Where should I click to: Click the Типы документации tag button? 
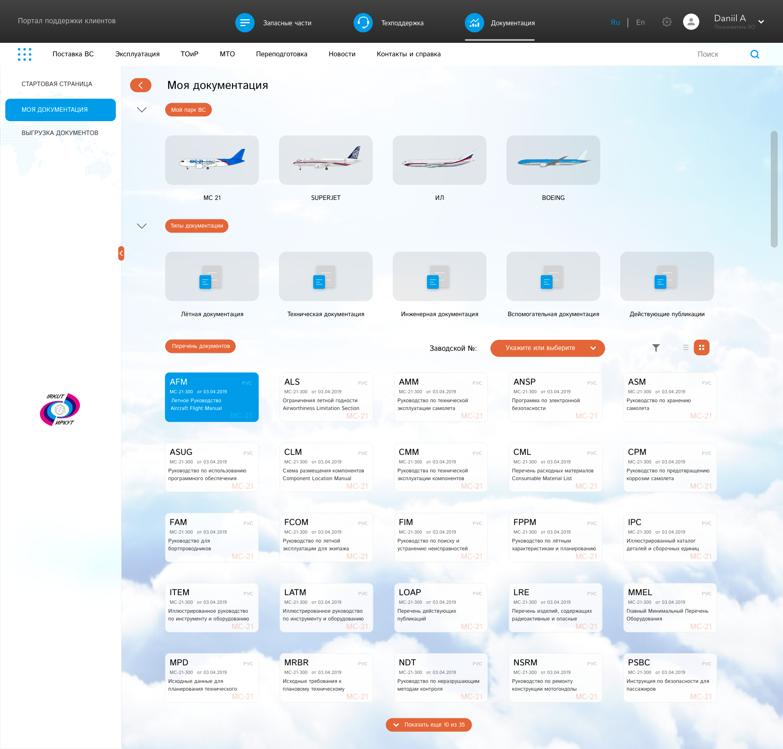pos(197,226)
